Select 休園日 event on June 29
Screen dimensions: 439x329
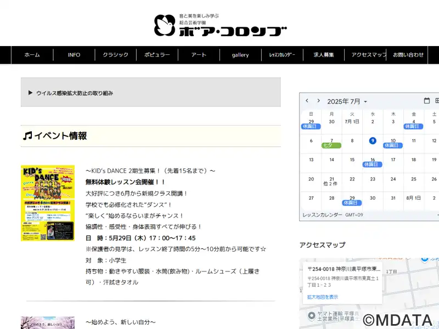point(311,127)
